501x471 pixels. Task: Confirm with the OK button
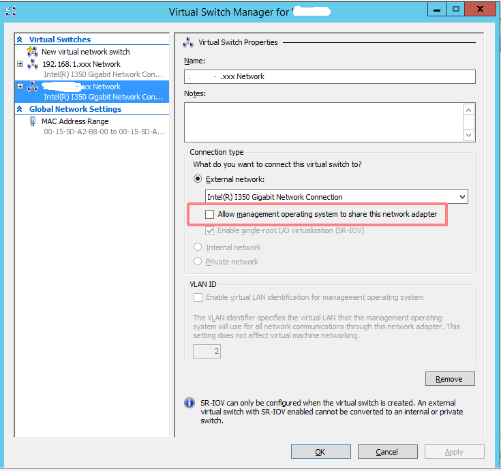[x=320, y=452]
